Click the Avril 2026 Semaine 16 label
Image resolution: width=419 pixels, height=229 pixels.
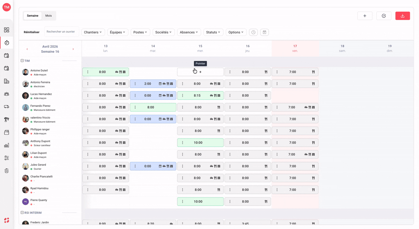50,49
